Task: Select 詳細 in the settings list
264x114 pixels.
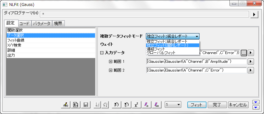Action: (x=51, y=50)
